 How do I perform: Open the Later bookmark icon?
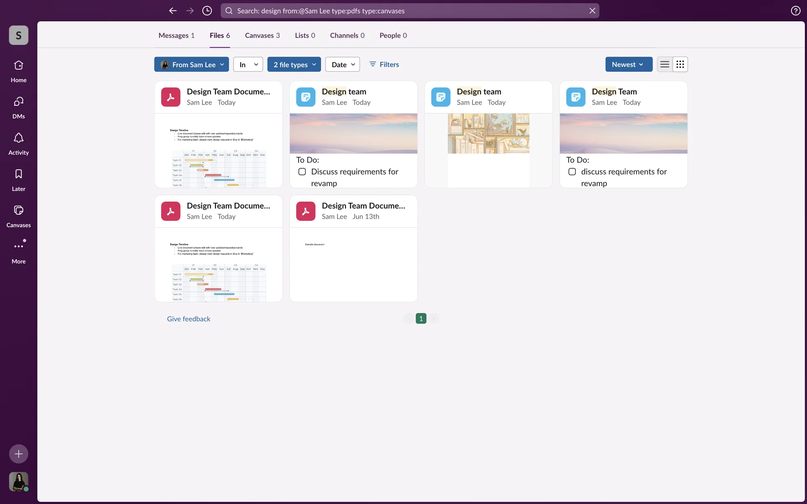18,175
